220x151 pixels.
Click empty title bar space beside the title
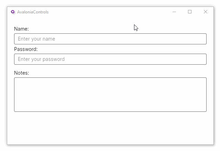click(x=103, y=12)
